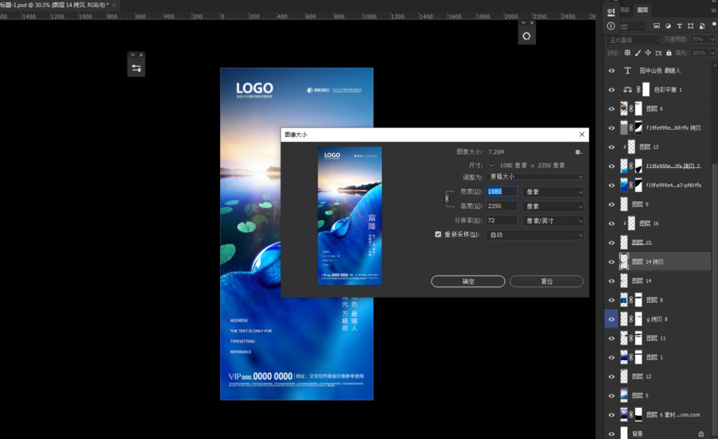
Task: Open the opacity 70% slider arrow
Action: (x=712, y=40)
